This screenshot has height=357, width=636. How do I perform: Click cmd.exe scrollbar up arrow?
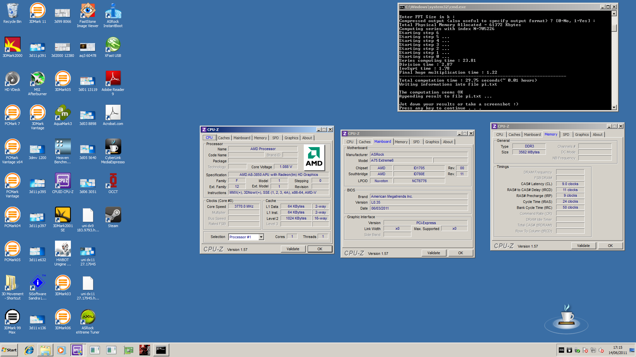pyautogui.click(x=614, y=14)
